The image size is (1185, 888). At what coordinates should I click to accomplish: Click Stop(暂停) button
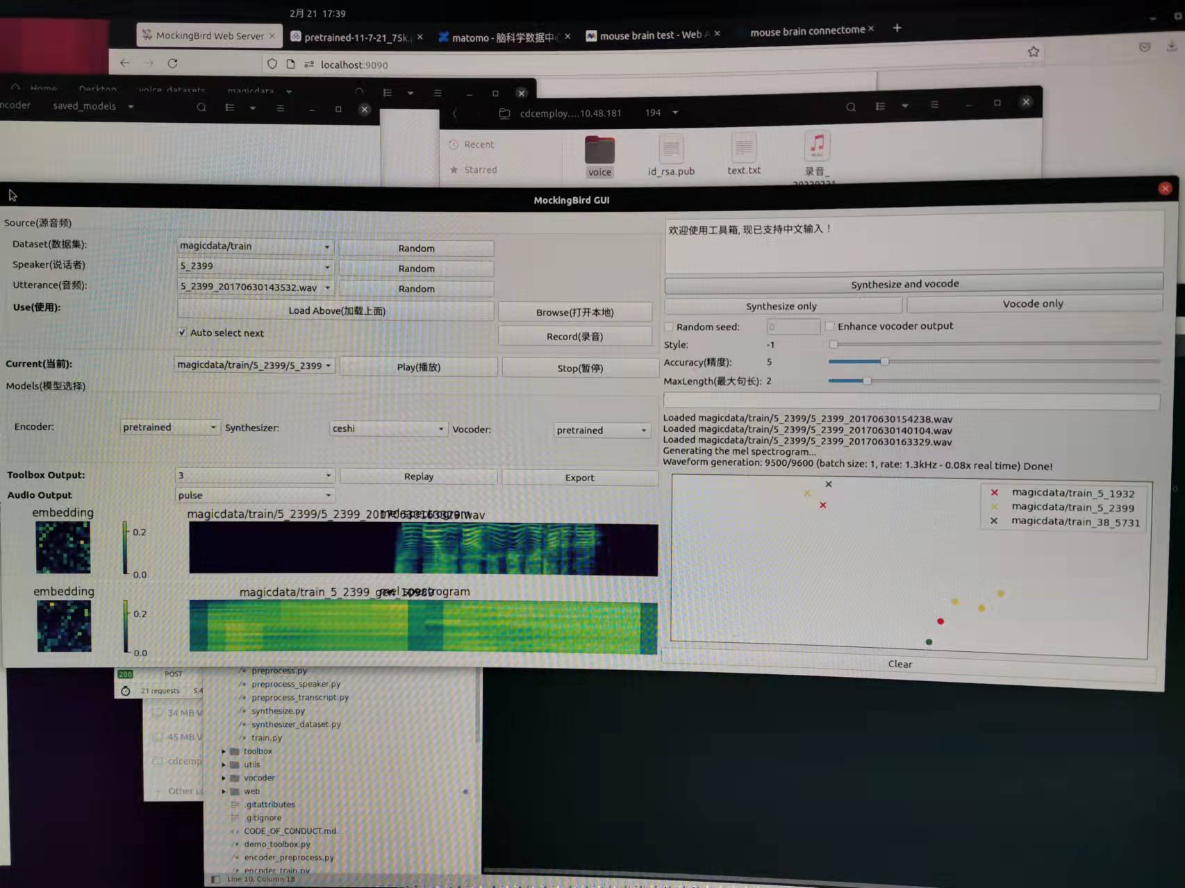(x=579, y=368)
